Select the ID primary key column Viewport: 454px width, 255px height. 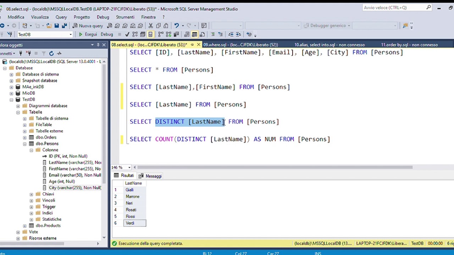(x=65, y=156)
